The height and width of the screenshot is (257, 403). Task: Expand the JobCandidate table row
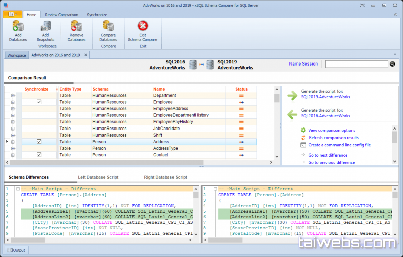point(13,128)
